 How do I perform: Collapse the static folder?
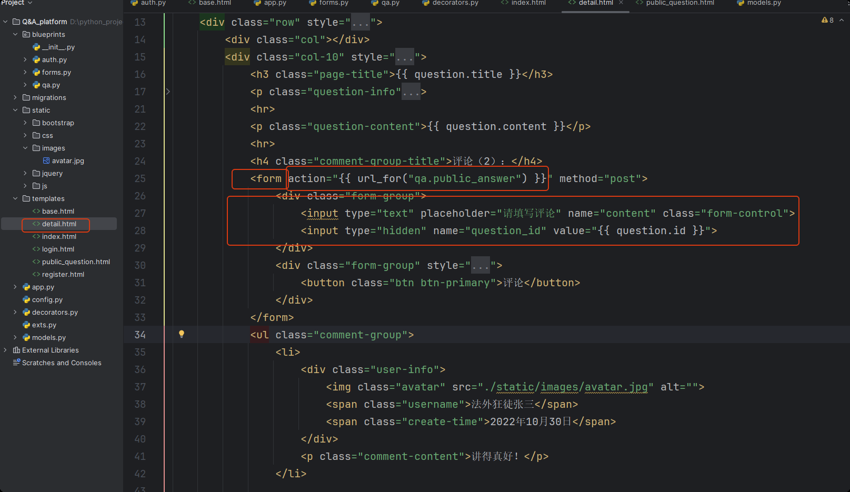click(15, 110)
